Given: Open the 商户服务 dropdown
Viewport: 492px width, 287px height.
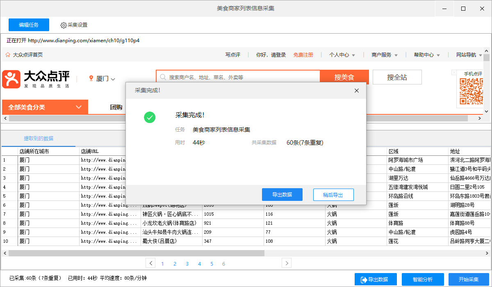Looking at the screenshot, I should pyautogui.click(x=384, y=55).
